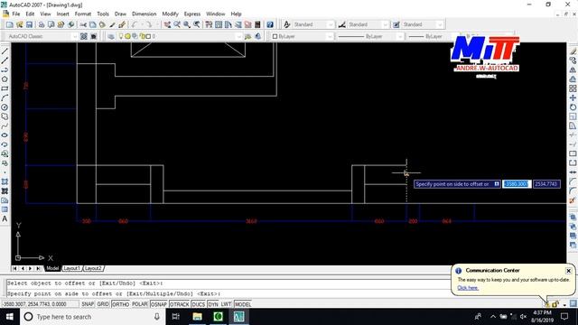578x325 pixels.
Task: Toggle LWT lineweight display
Action: pyautogui.click(x=226, y=304)
